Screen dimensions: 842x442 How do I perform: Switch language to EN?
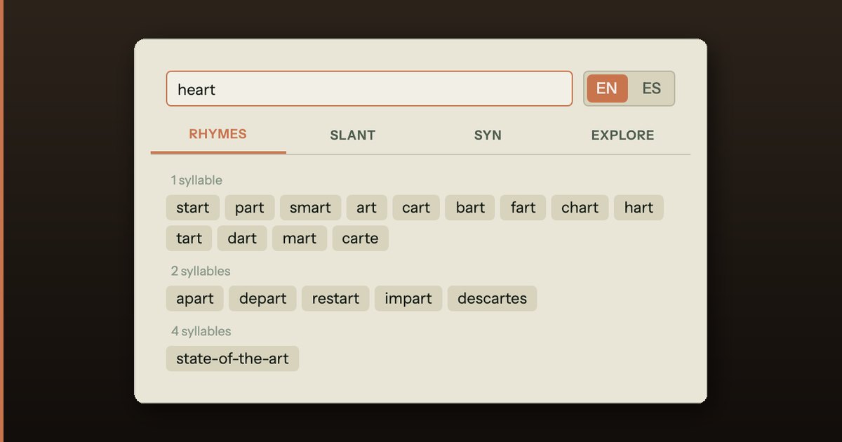pyautogui.click(x=607, y=88)
